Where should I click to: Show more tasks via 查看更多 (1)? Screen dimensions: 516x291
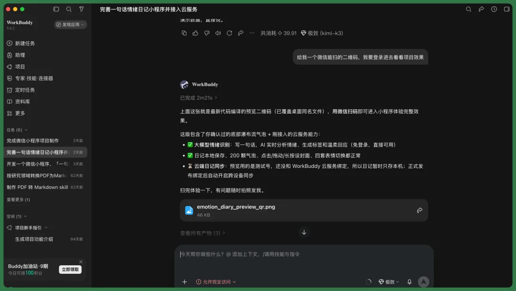click(x=19, y=199)
